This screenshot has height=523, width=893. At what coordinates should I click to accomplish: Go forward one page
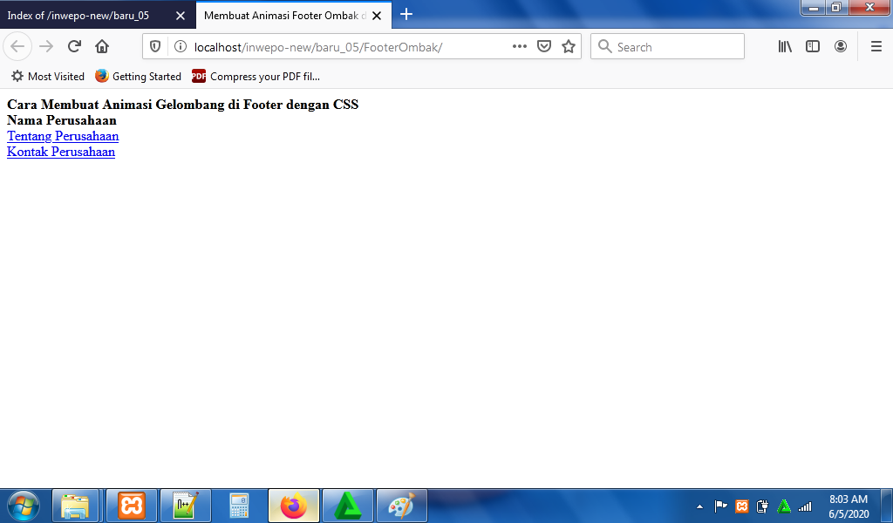(46, 46)
